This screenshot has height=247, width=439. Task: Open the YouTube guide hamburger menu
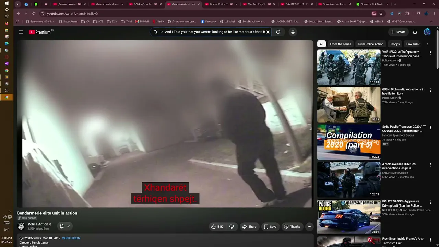pos(21,32)
